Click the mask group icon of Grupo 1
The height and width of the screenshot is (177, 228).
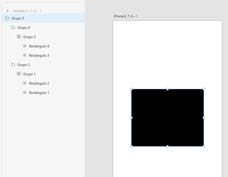point(19,74)
